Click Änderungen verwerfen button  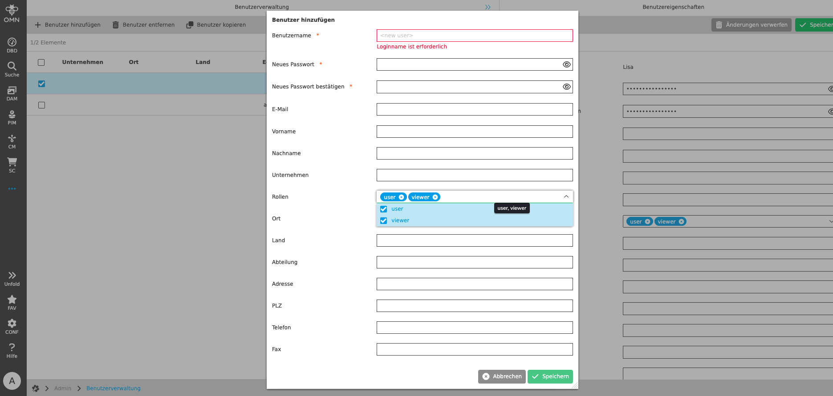coord(752,25)
